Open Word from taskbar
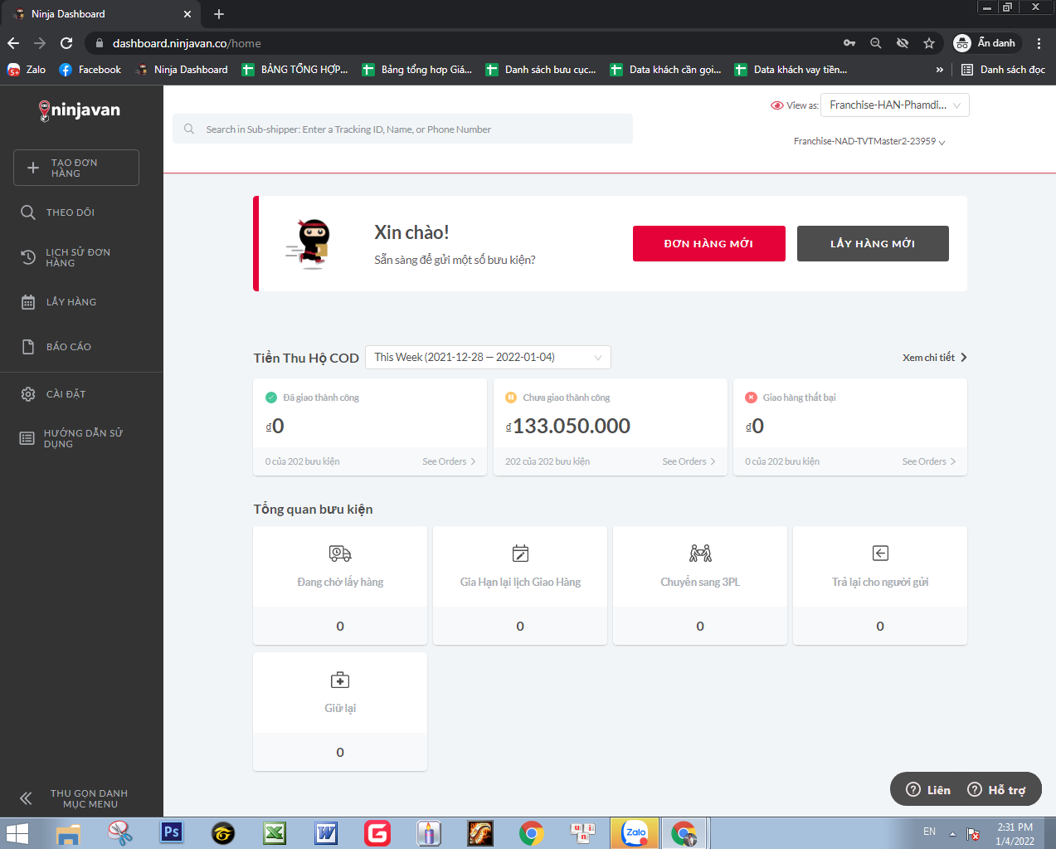The image size is (1056, 849). 326,833
